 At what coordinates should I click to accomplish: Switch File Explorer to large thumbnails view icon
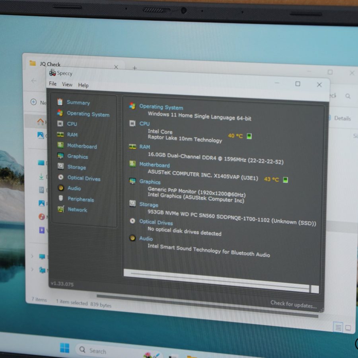pos(348,328)
